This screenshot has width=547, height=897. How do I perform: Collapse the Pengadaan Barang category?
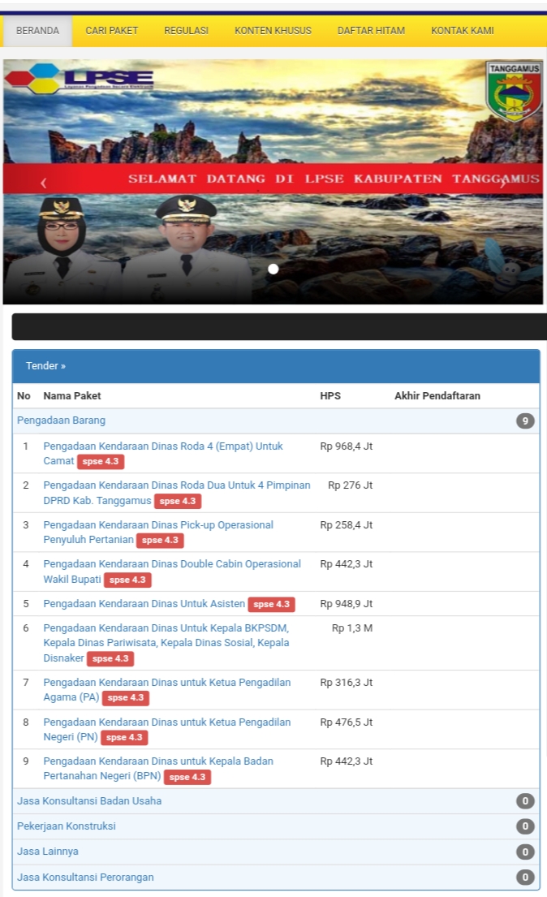coord(62,420)
